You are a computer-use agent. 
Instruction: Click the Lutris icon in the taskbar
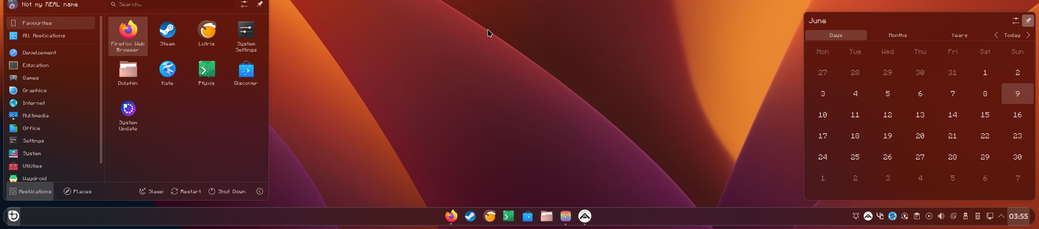pyautogui.click(x=490, y=216)
